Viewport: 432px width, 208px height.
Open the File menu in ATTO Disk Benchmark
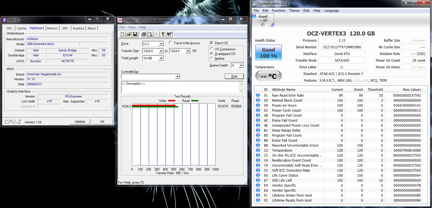tap(122, 27)
